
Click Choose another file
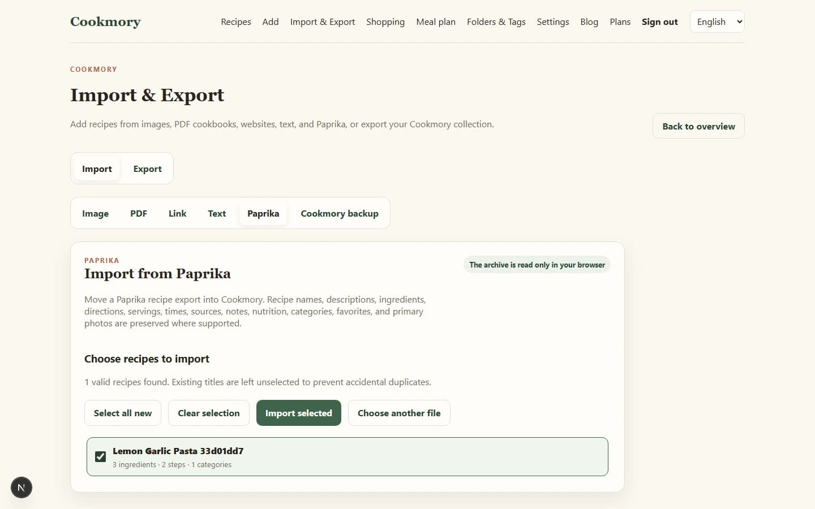pyautogui.click(x=399, y=413)
